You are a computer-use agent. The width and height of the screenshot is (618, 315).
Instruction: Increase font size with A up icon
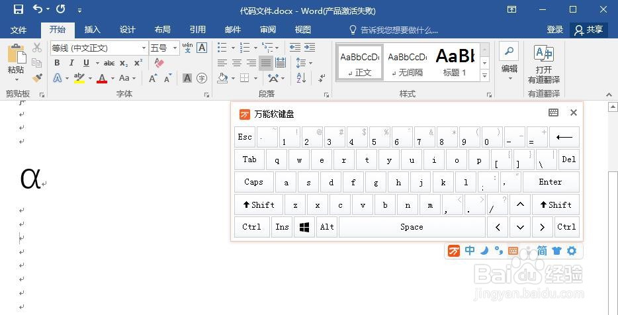(x=154, y=78)
